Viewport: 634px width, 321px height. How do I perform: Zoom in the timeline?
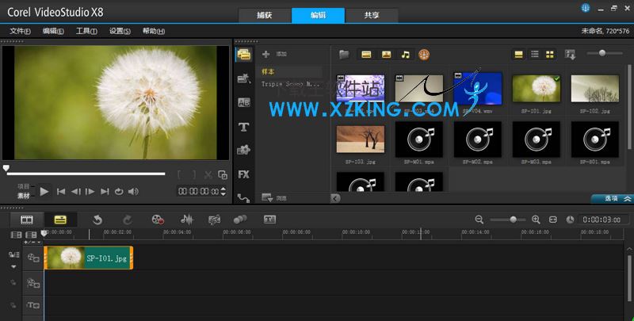537,220
